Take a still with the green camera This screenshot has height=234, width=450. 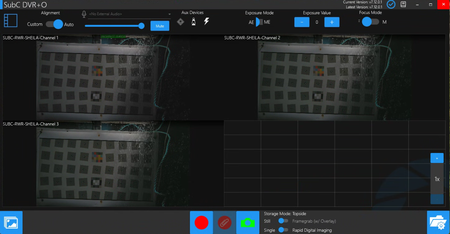pyautogui.click(x=248, y=222)
